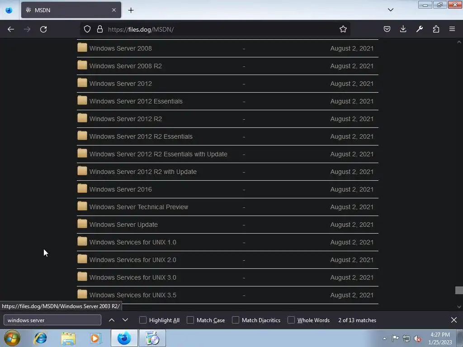463x347 pixels.
Task: Open the Windows Server Update folder
Action: coord(123,225)
